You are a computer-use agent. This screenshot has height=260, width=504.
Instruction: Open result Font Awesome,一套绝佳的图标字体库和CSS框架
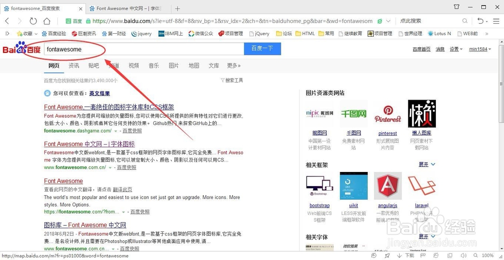click(109, 107)
